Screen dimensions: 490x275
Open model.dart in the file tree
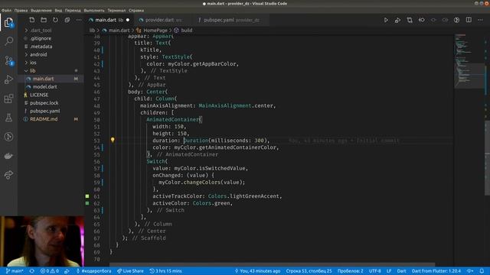44,86
